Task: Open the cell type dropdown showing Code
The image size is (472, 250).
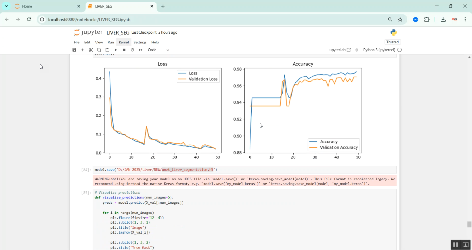Action: point(158,50)
